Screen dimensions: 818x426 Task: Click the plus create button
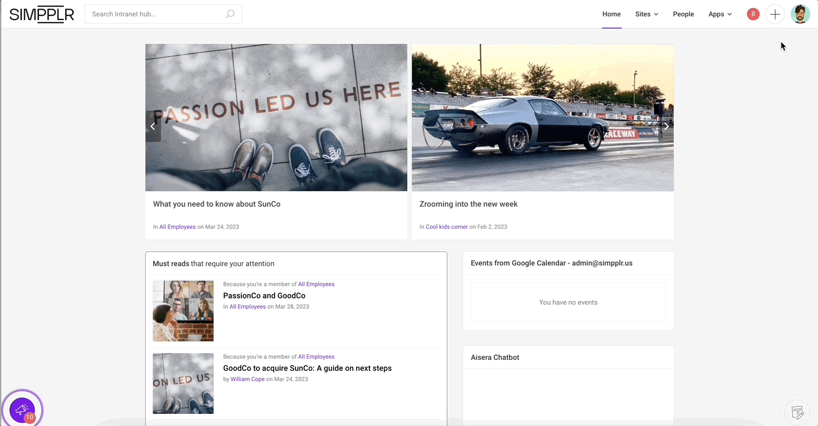[x=775, y=14]
